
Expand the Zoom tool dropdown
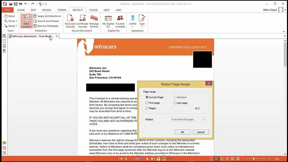pyautogui.click(x=12, y=21)
